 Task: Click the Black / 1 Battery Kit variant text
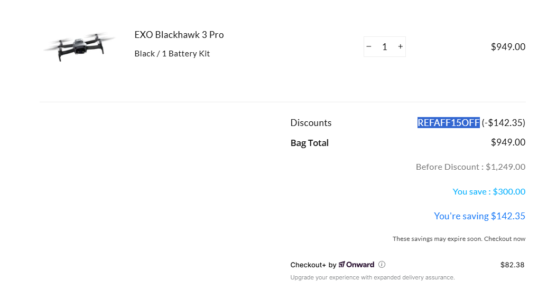point(172,54)
